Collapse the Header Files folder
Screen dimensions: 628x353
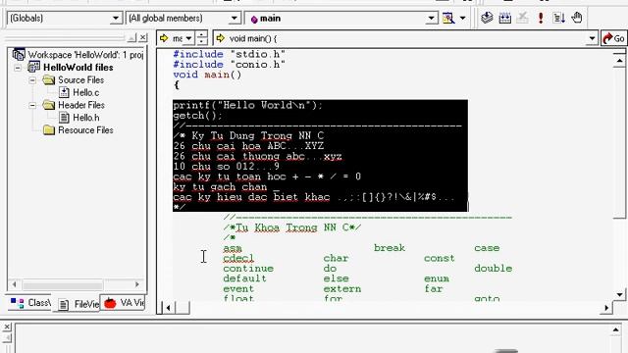32,105
